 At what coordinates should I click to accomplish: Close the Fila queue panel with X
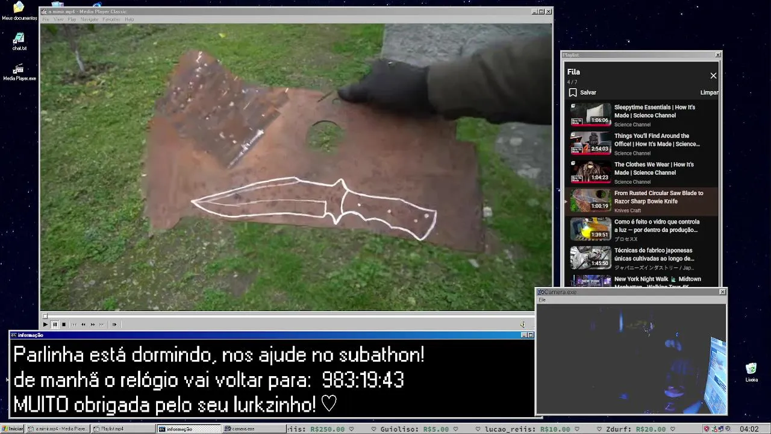click(x=713, y=76)
